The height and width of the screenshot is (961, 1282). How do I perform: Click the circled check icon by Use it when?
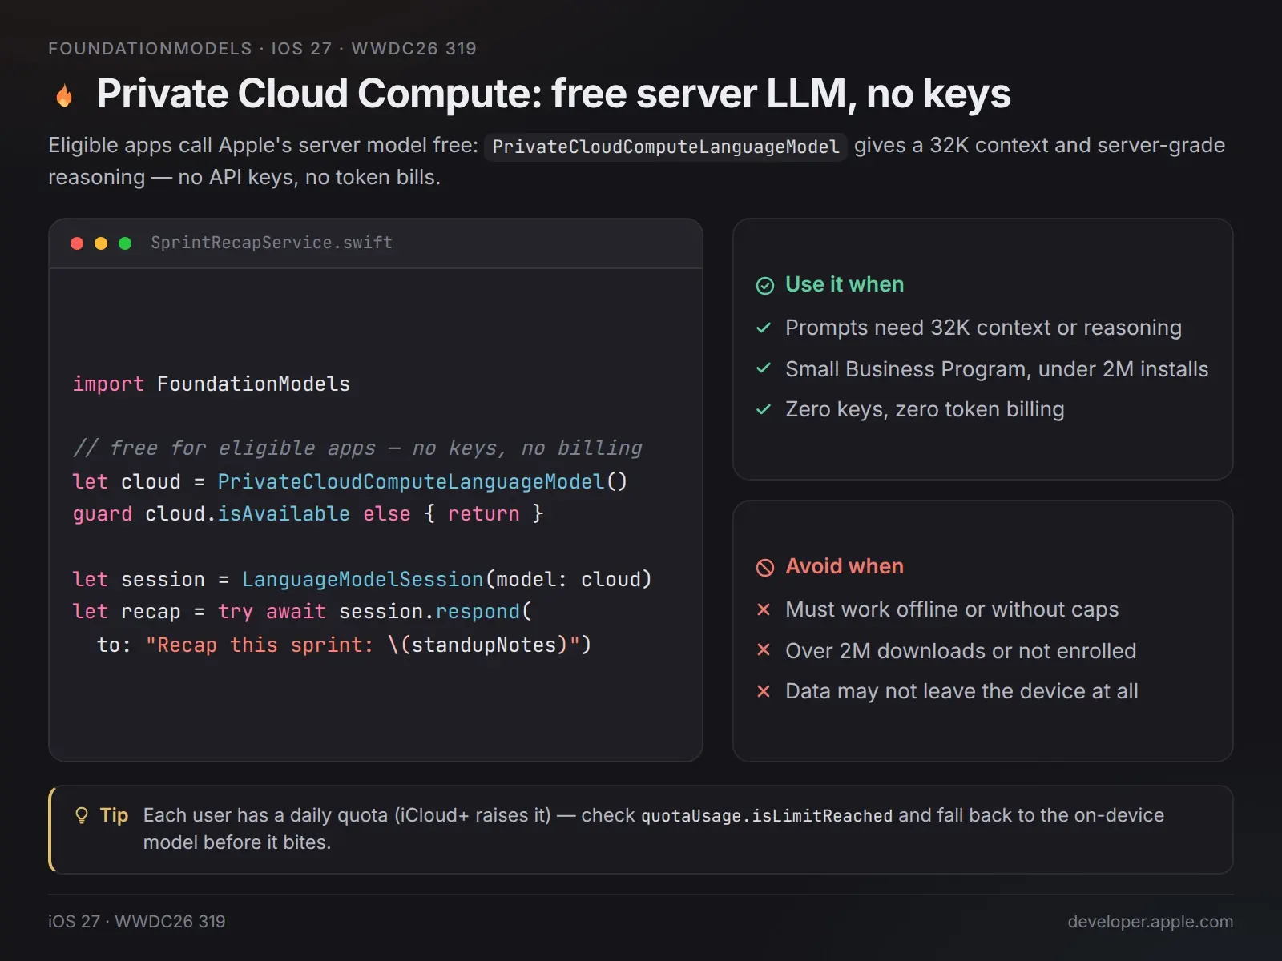tap(765, 286)
